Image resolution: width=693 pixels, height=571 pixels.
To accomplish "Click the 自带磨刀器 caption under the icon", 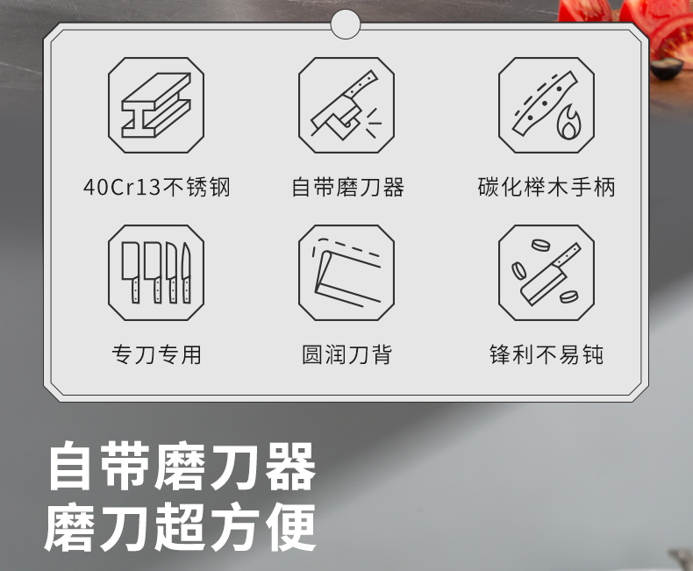I will [348, 187].
